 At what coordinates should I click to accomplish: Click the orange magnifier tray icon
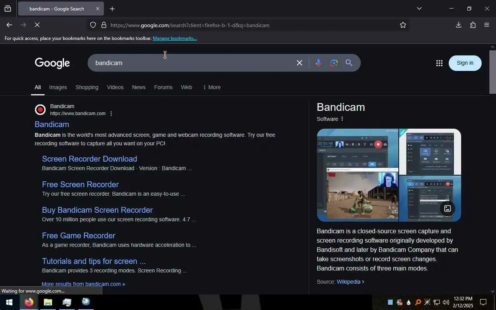click(x=418, y=302)
